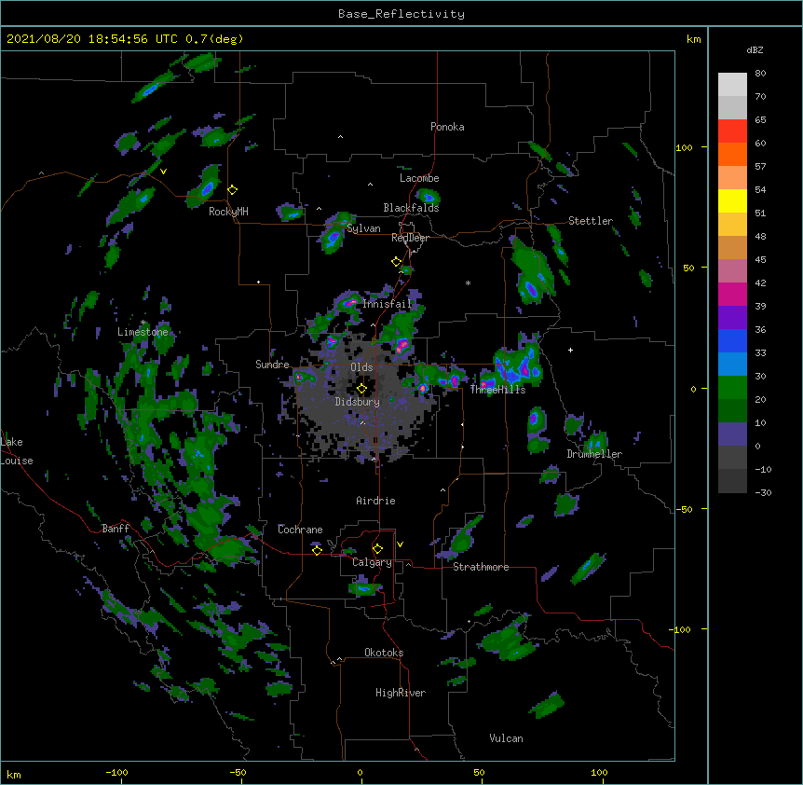The image size is (803, 785).
Task: Select the bright green 30-20 dBZ legend swatch
Action: coord(732,388)
